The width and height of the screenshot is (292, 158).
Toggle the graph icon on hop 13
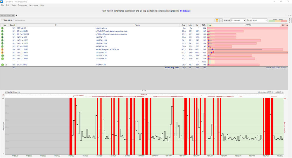coord(6,65)
